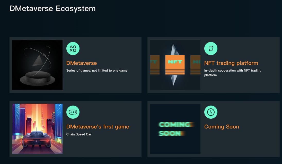Click the Chain Speed Car subtitle

(79, 134)
